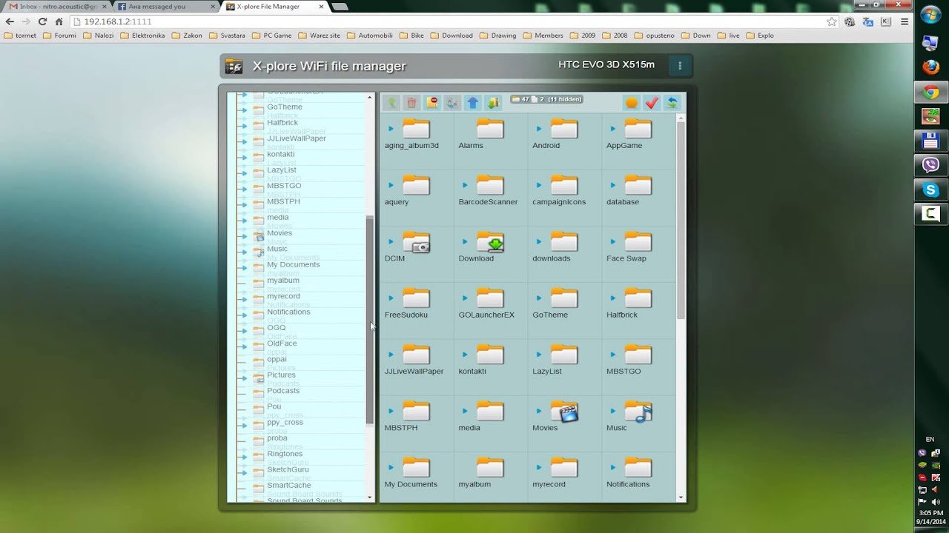Click the blue up arrow toolbar icon
The width and height of the screenshot is (949, 533).
(x=473, y=103)
